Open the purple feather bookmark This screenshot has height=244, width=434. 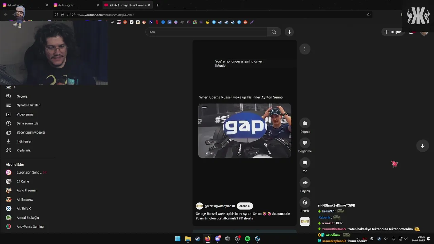(x=252, y=22)
